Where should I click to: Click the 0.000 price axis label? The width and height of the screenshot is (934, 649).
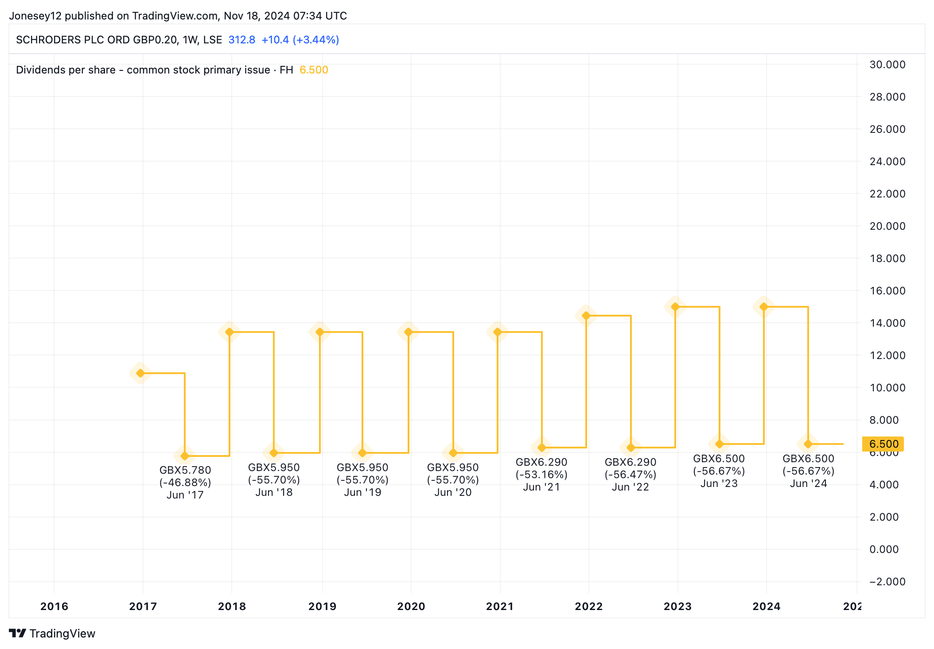tap(884, 549)
